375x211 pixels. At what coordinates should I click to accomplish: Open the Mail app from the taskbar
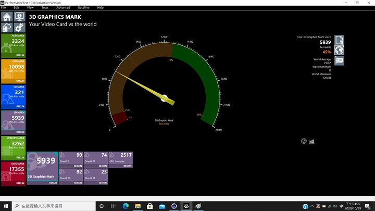point(162,206)
